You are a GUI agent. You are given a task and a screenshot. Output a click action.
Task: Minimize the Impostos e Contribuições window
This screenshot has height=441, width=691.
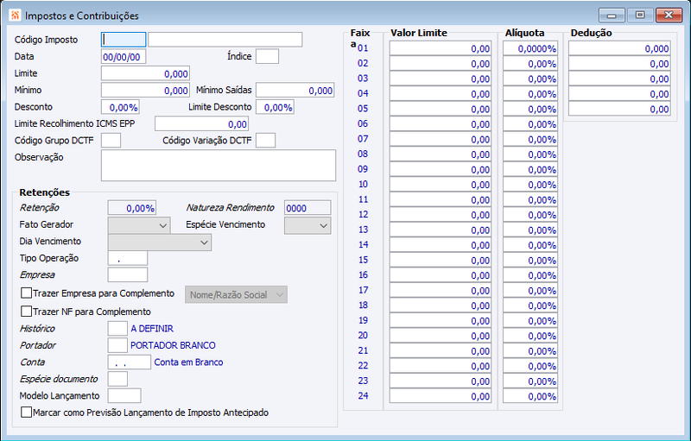click(x=612, y=16)
